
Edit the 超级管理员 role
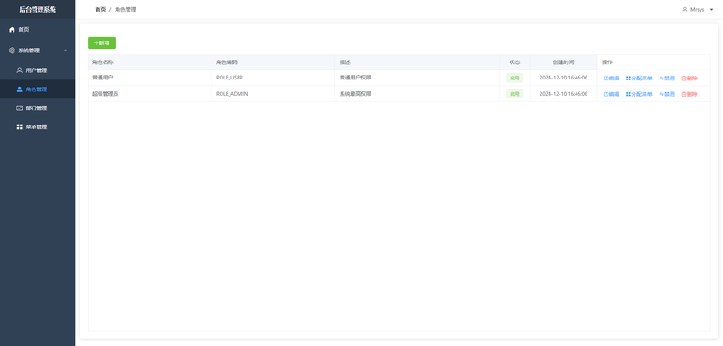coord(612,94)
